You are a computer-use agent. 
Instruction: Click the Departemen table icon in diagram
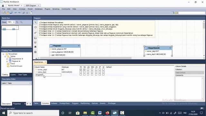[146, 48]
